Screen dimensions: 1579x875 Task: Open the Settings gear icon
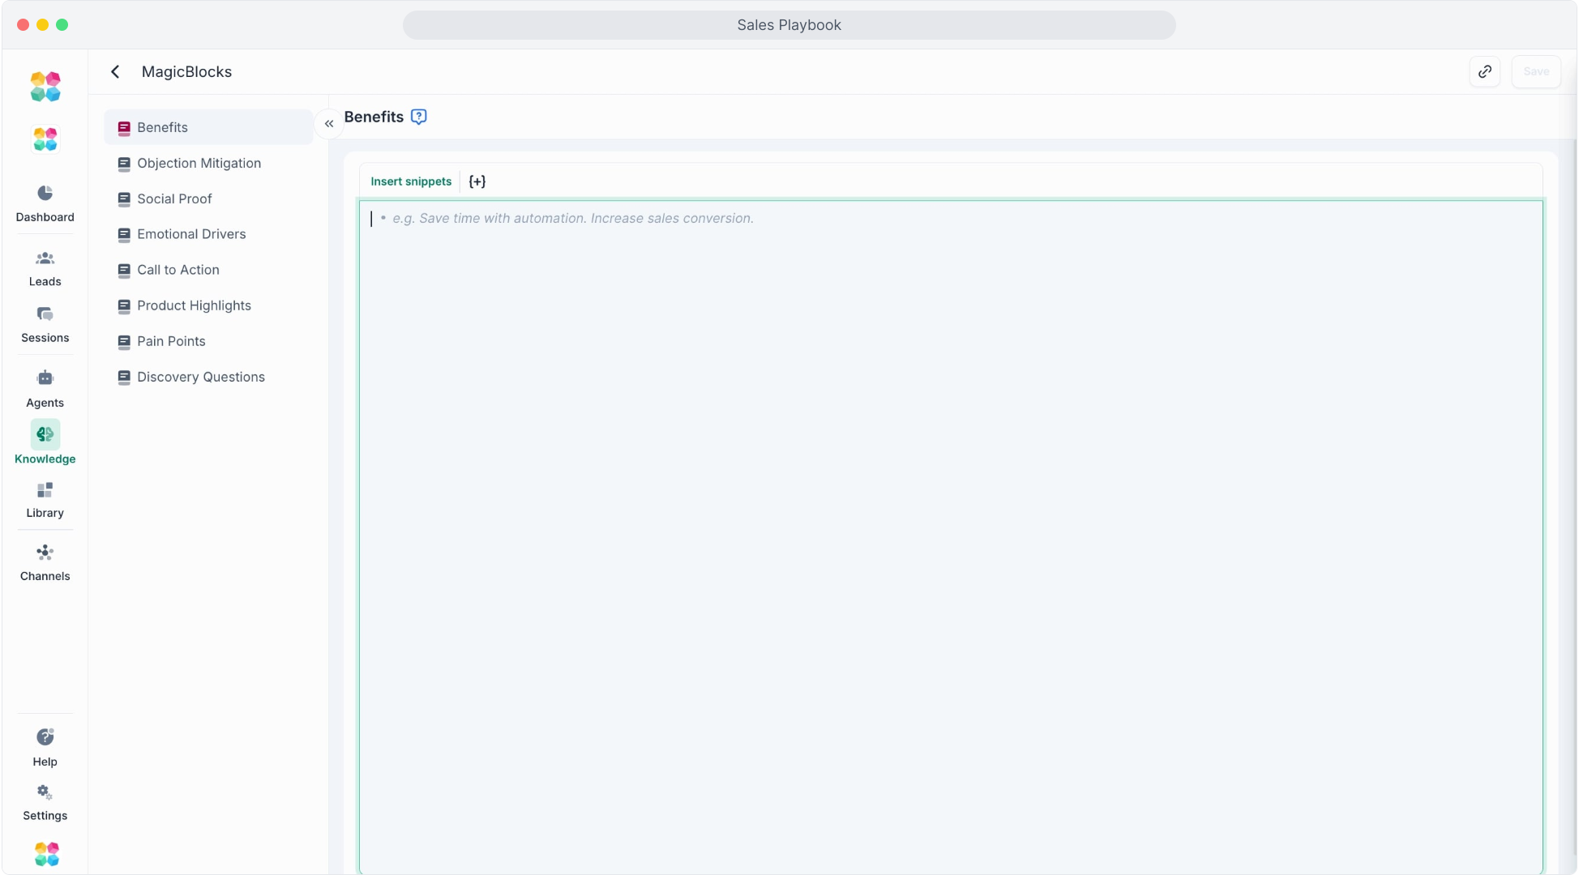(45, 792)
